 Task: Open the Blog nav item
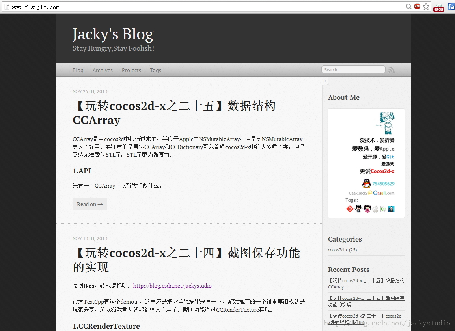click(x=78, y=70)
